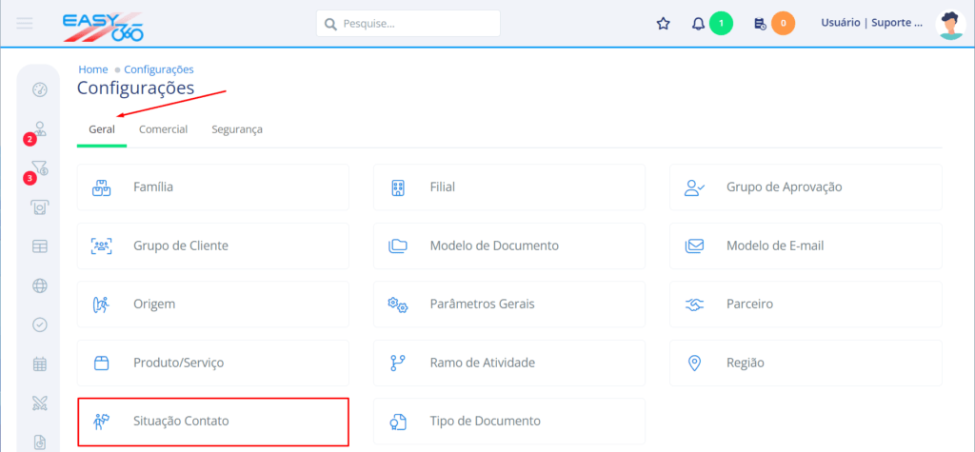Click the Tipo de Documento icon
The image size is (975, 452).
[398, 422]
